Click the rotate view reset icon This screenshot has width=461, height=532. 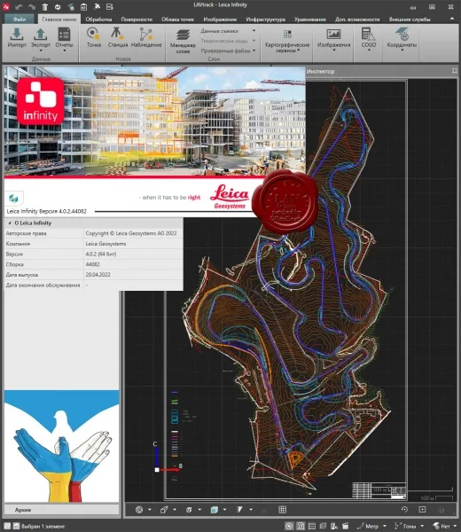pos(404,509)
